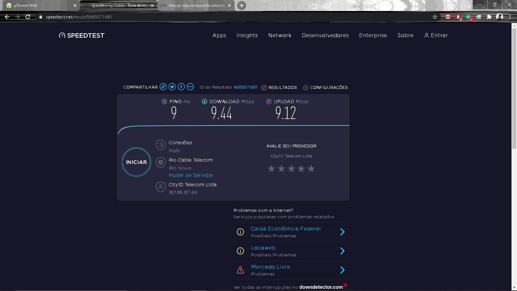The height and width of the screenshot is (291, 517).
Task: Open the more sharing options ellipsis icon
Action: tap(190, 87)
